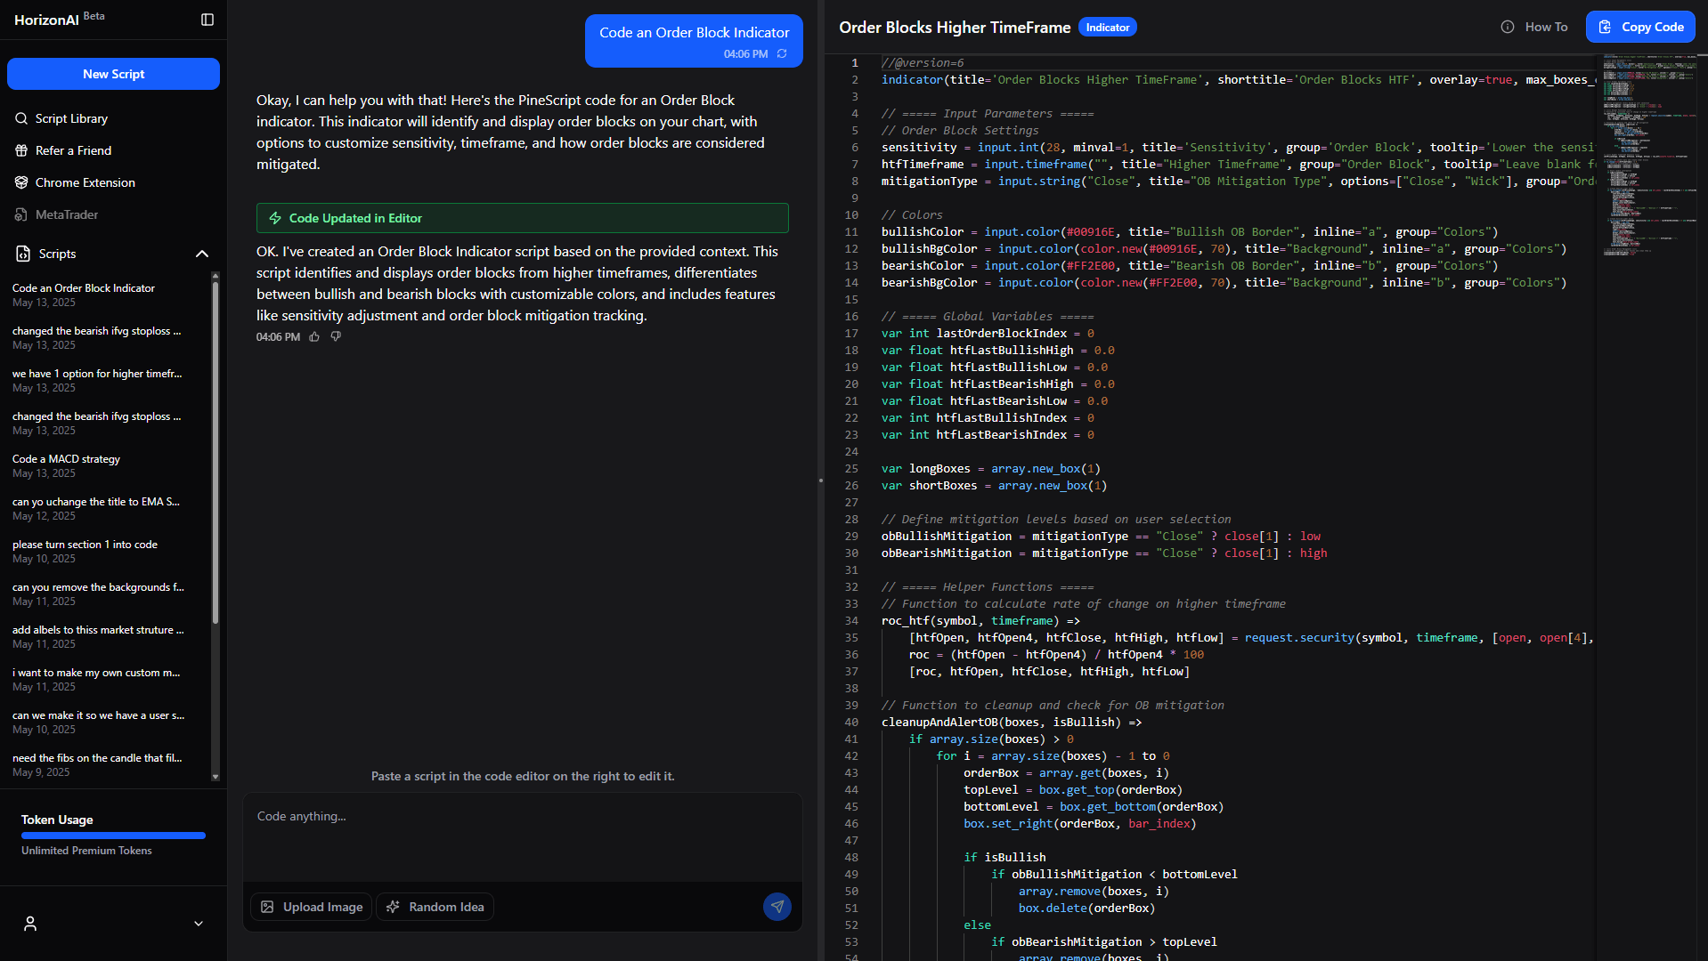Start a New Script

113,74
